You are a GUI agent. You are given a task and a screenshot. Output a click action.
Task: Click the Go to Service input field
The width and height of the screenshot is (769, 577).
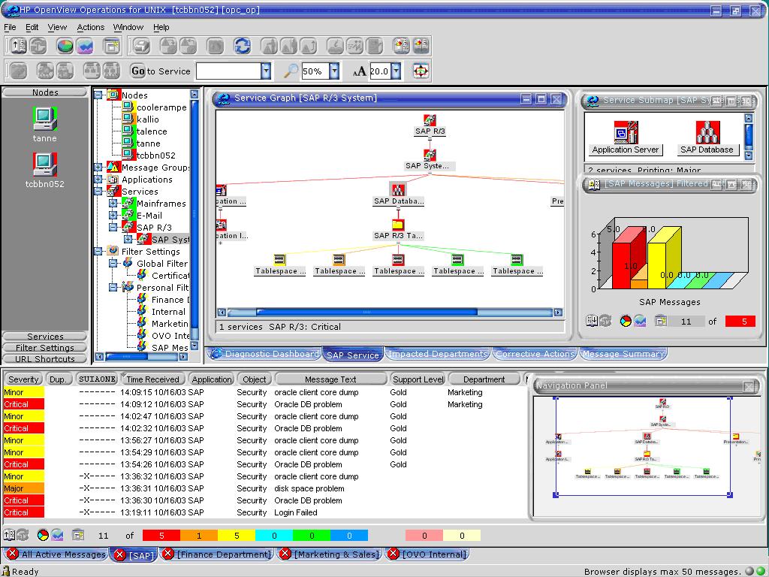228,71
